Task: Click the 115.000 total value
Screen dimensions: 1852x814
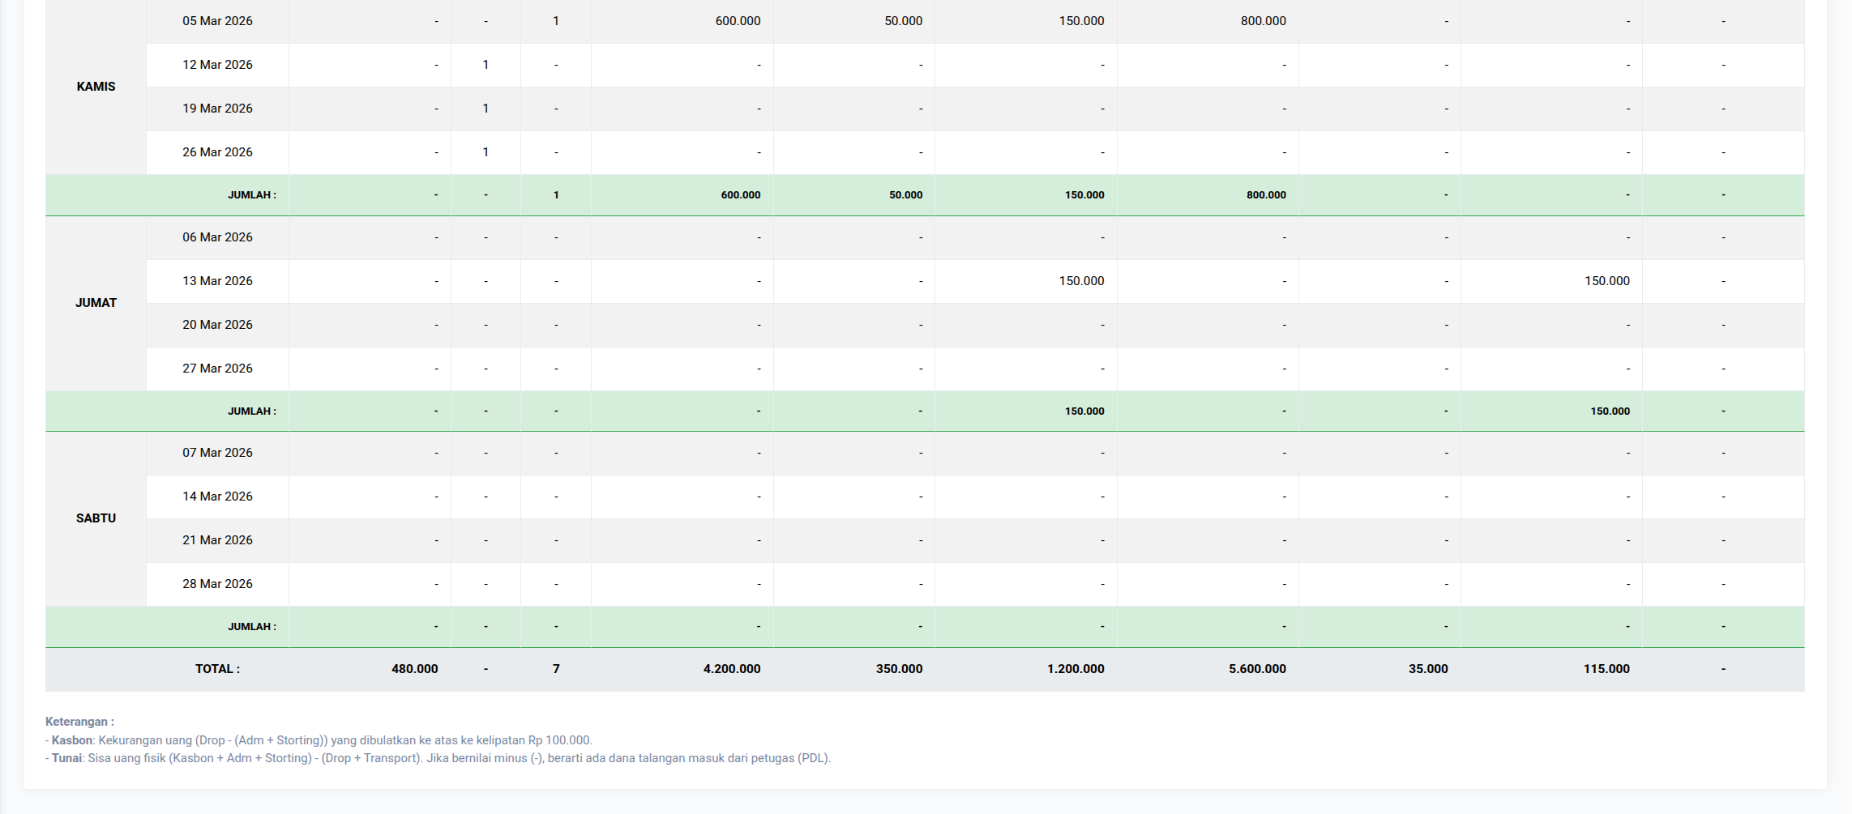Action: [1606, 669]
